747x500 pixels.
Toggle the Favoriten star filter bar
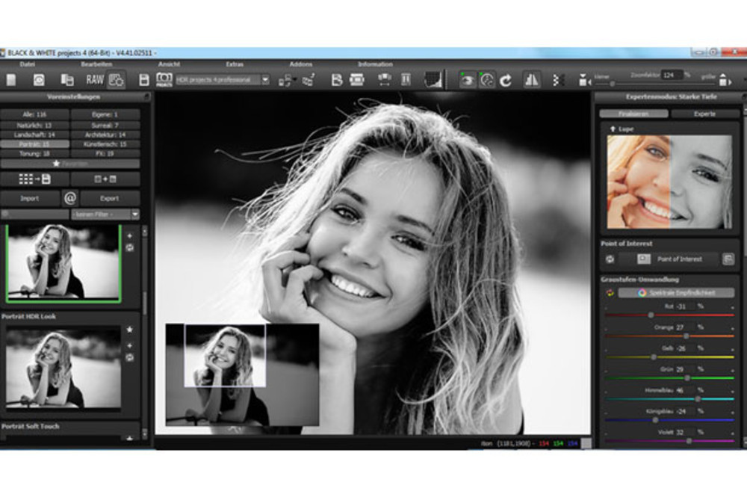point(69,163)
